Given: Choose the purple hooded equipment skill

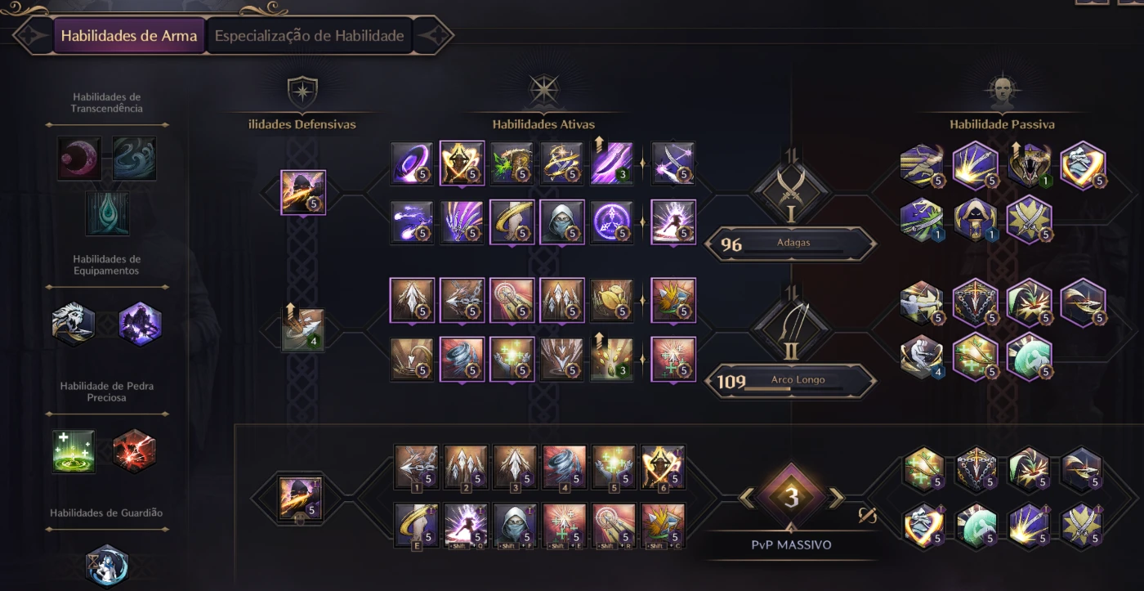Looking at the screenshot, I should point(141,324).
